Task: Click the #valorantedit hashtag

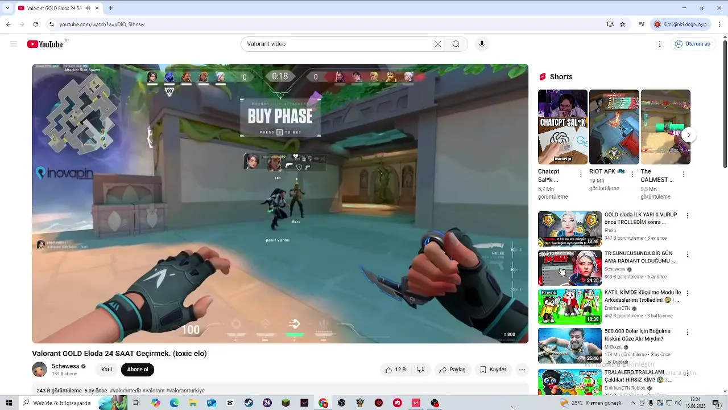Action: click(x=125, y=391)
